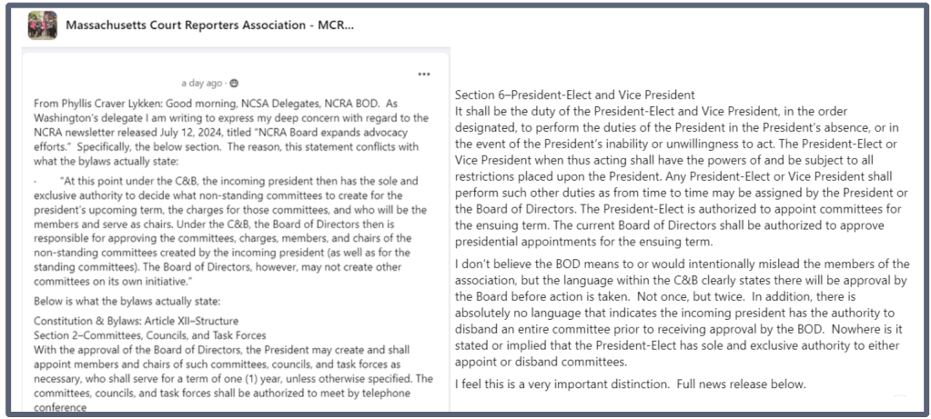Open the post options three-dot menu
This screenshot has height=419, width=931.
423,74
